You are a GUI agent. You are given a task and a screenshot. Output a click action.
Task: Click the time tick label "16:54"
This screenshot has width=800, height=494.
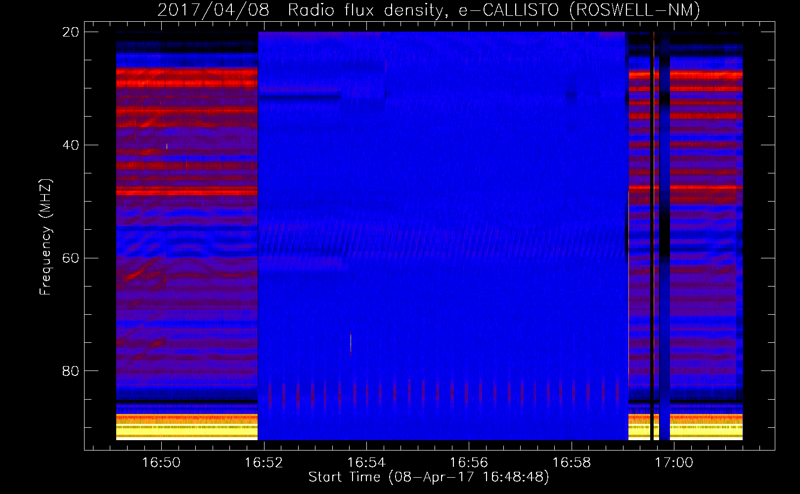tap(366, 463)
